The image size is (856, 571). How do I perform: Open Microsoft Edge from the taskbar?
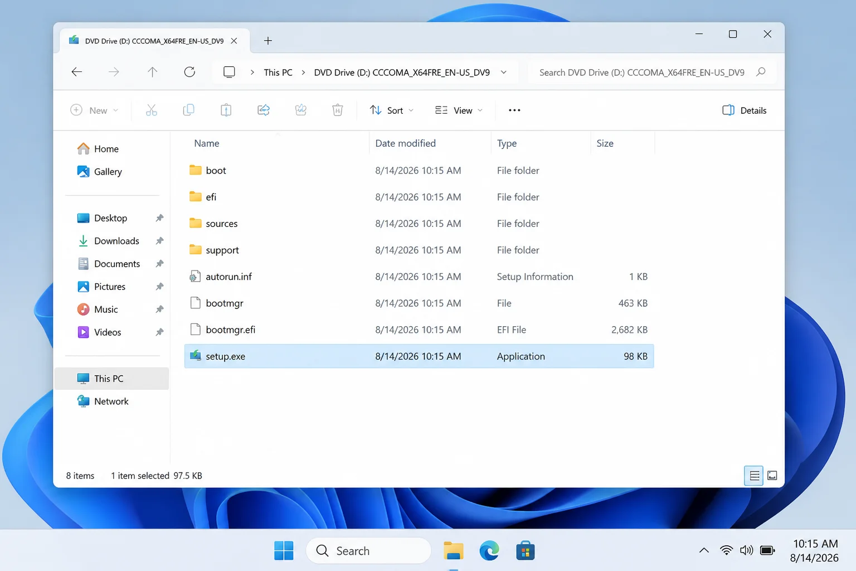[x=489, y=550]
